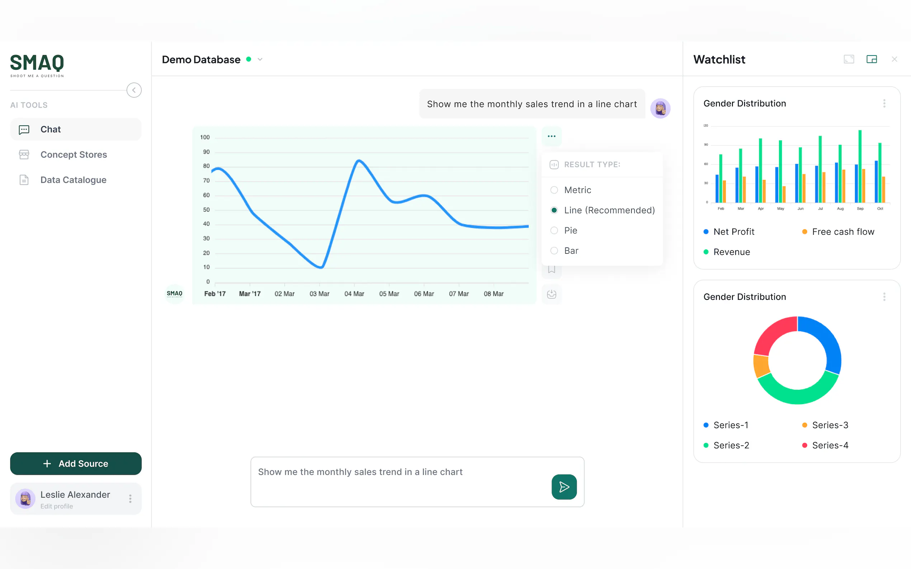Select the Metric result type

click(554, 190)
